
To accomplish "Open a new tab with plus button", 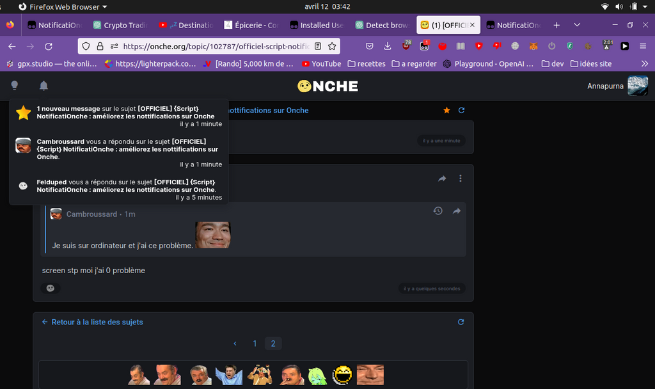I will pyautogui.click(x=556, y=25).
